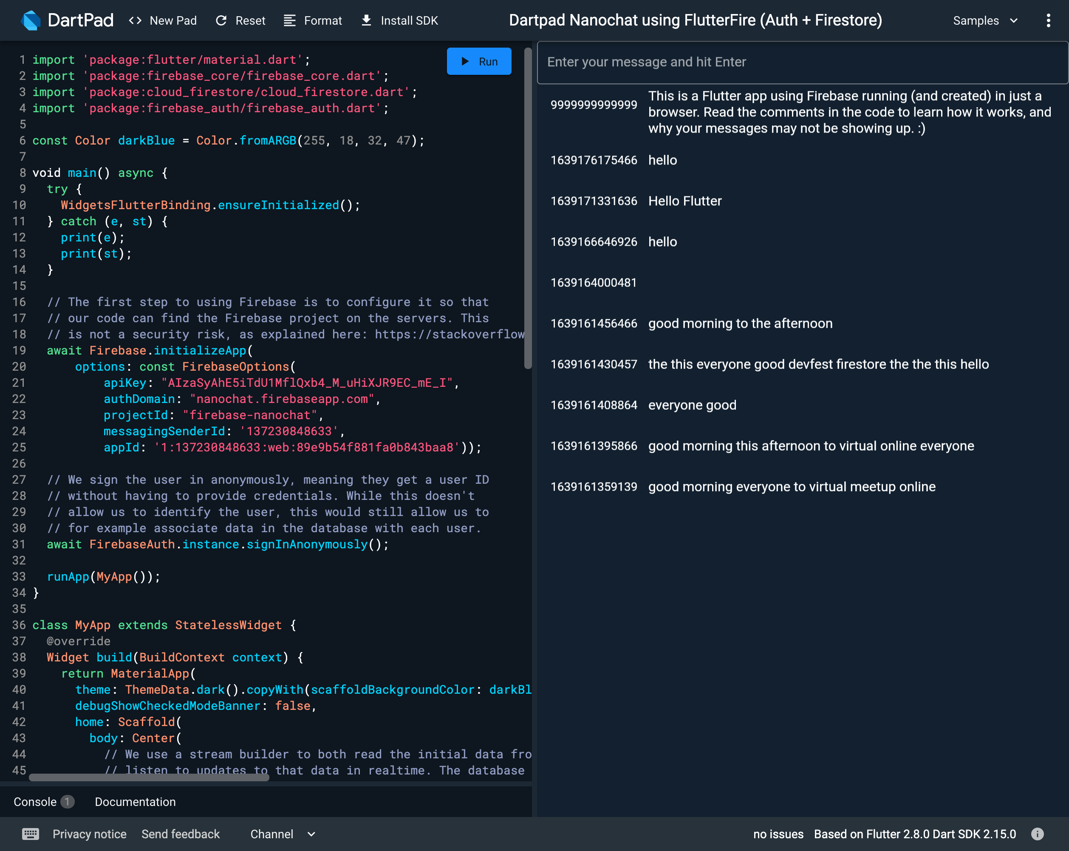Switch to the Documentation tab
Screen dimensions: 1069x851
135,801
